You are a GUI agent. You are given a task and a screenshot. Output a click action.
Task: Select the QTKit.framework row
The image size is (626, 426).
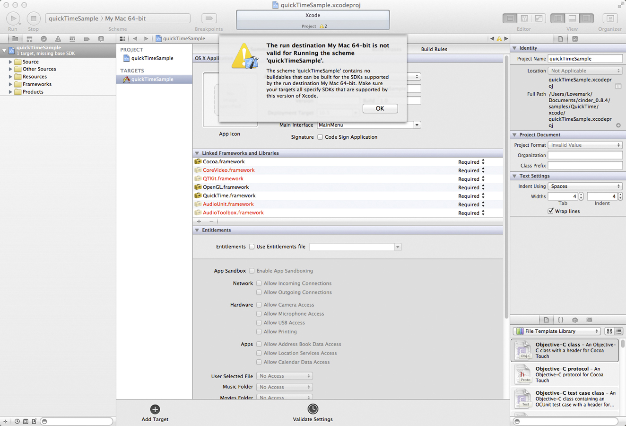click(x=348, y=179)
